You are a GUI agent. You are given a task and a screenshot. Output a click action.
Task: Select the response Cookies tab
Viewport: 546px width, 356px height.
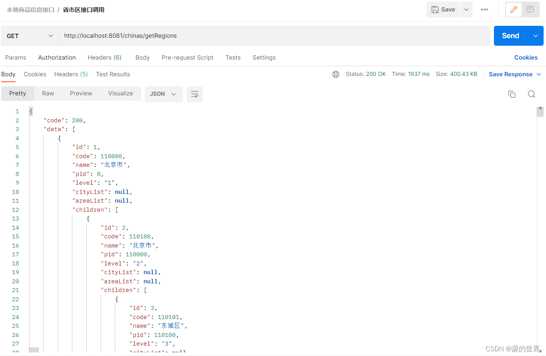(x=35, y=74)
